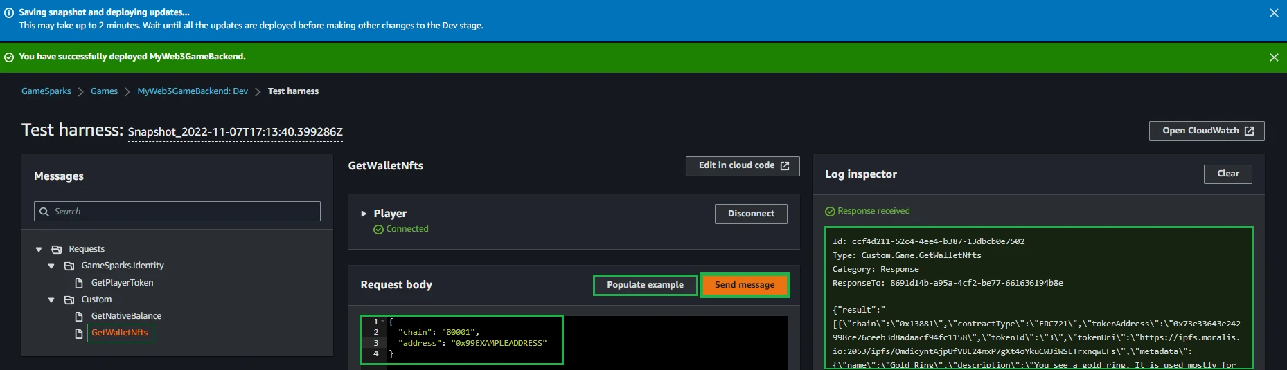Click the info icon in blue banner
The height and width of the screenshot is (370, 1287).
9,13
